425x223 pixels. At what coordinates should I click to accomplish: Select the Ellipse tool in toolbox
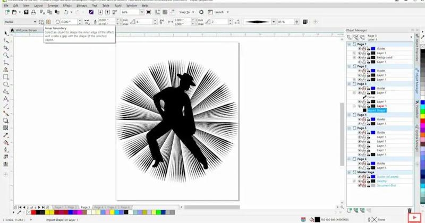pos(6,84)
